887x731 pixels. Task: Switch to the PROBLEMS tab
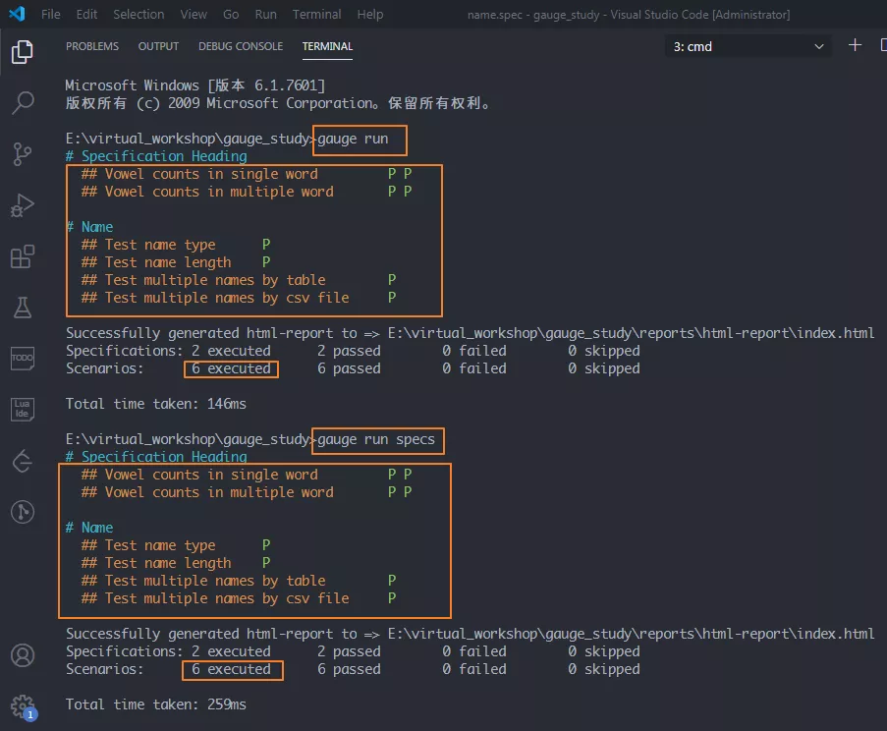[92, 46]
